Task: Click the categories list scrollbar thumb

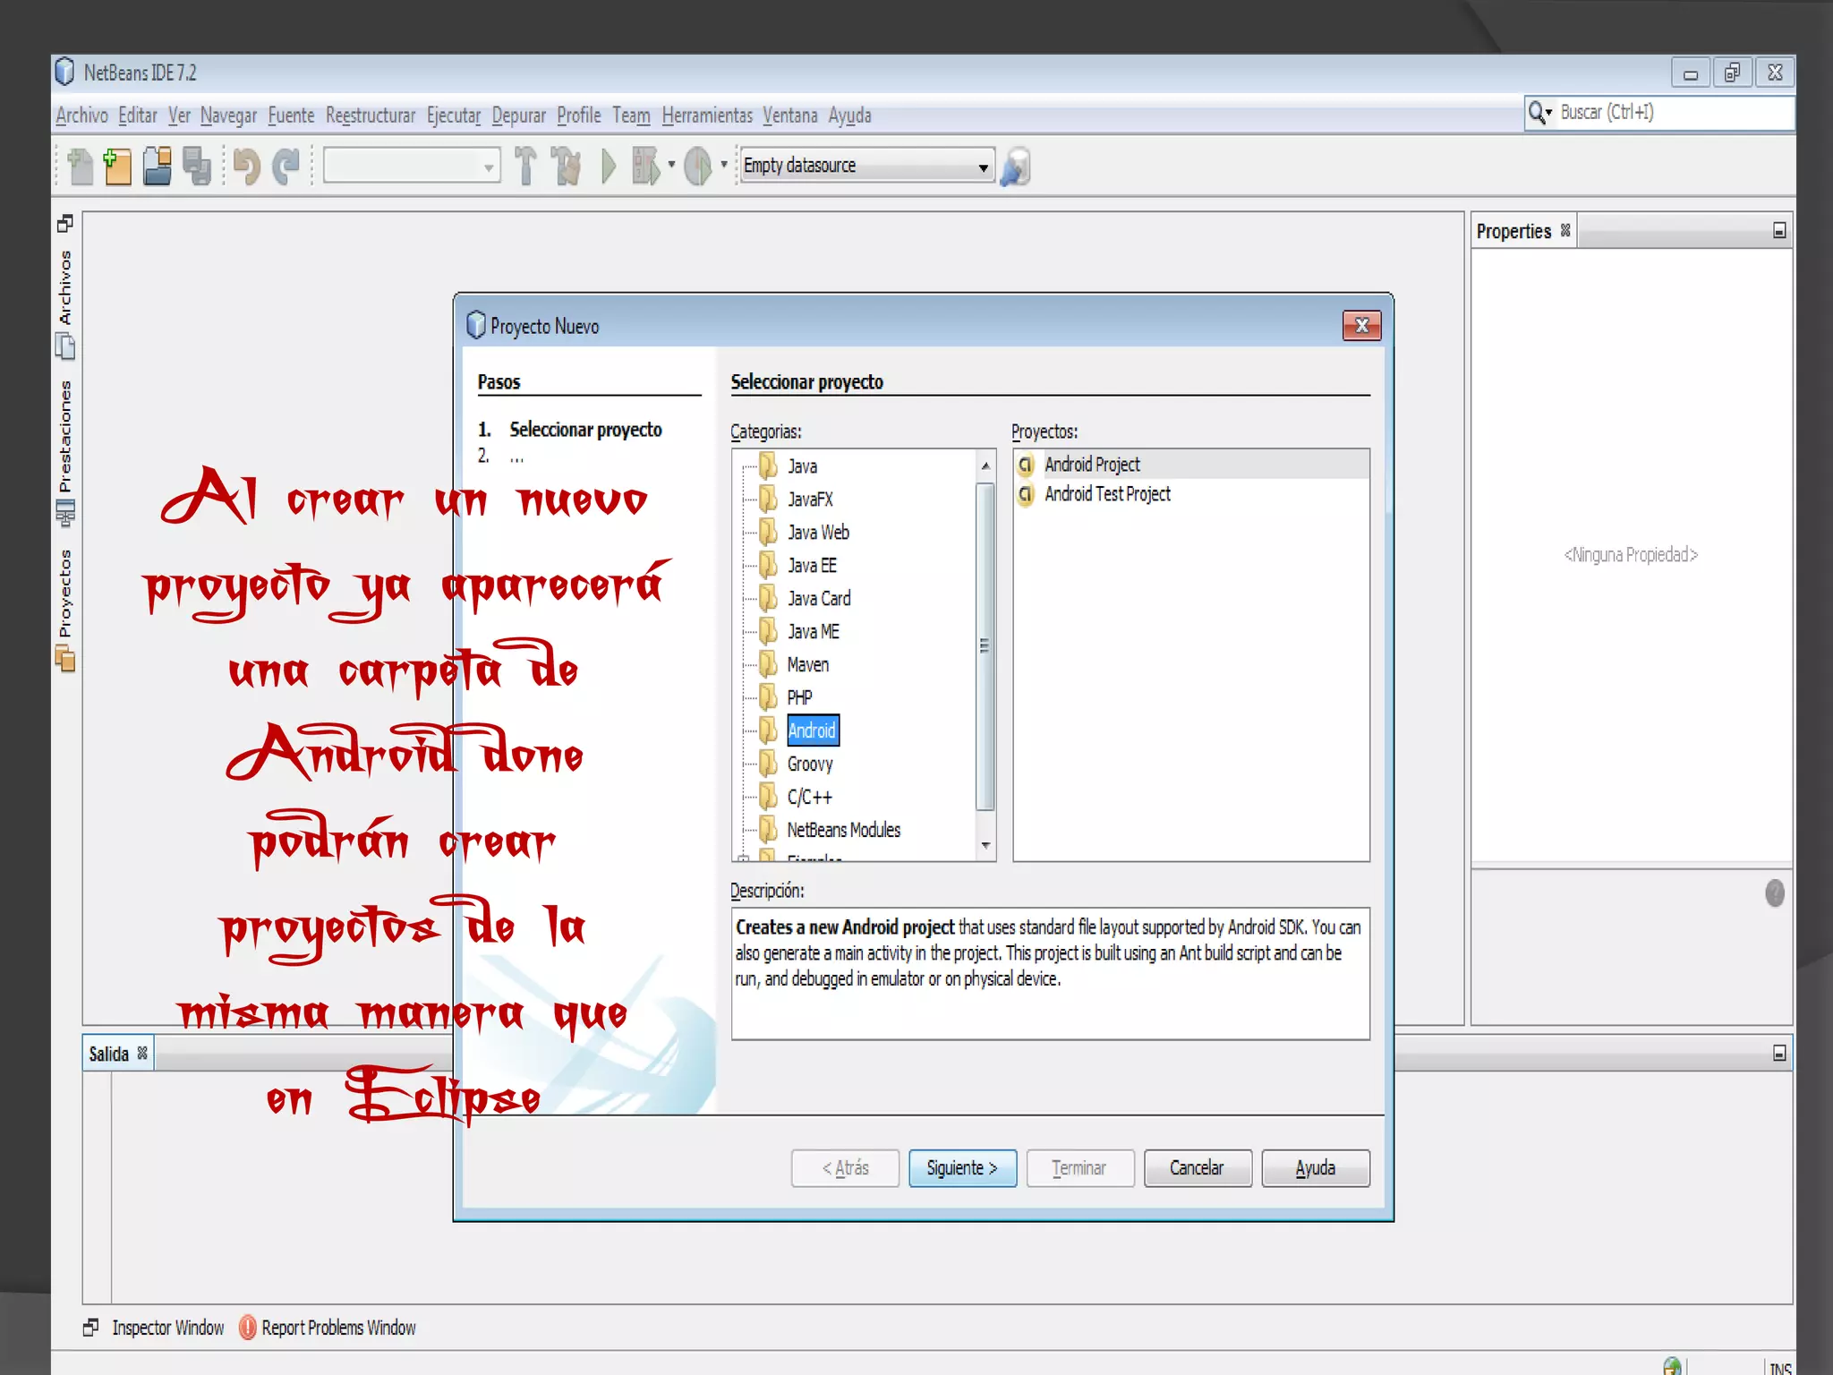Action: [985, 646]
